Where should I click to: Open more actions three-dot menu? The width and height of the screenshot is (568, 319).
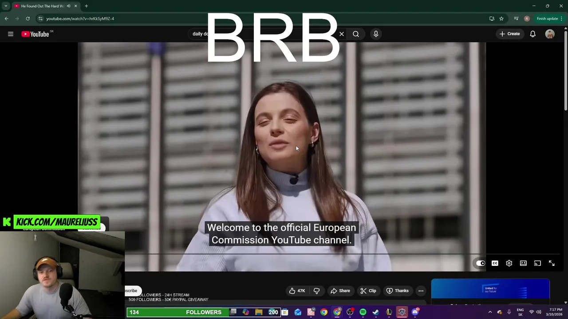click(421, 291)
